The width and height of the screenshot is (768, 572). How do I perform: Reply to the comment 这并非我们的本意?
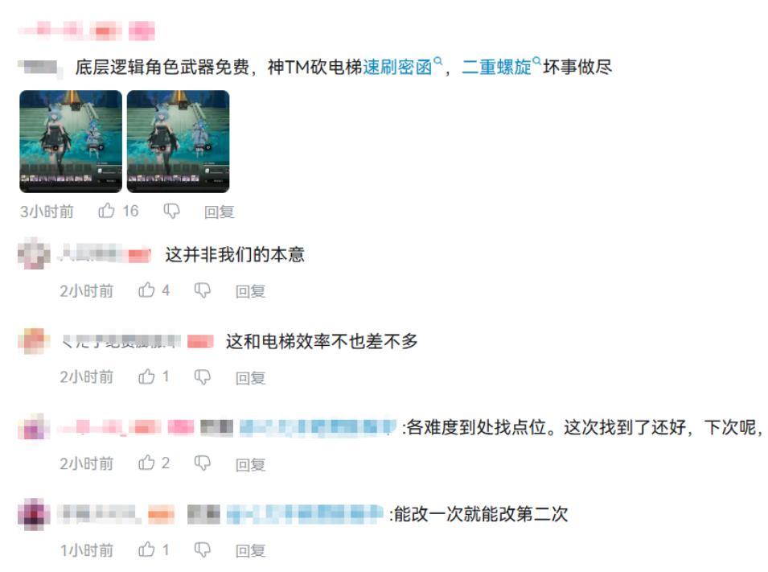click(x=250, y=291)
